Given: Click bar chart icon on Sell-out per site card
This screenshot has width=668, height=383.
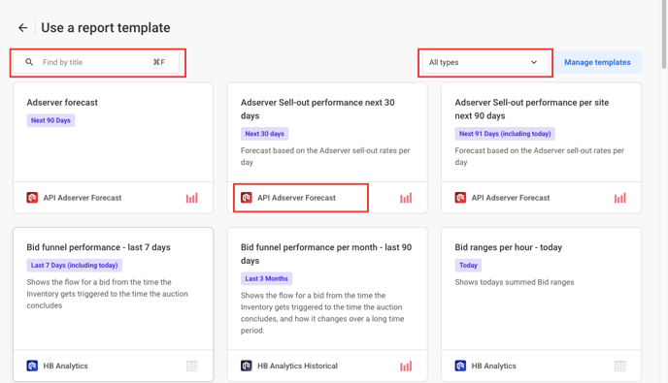Looking at the screenshot, I should tap(619, 198).
